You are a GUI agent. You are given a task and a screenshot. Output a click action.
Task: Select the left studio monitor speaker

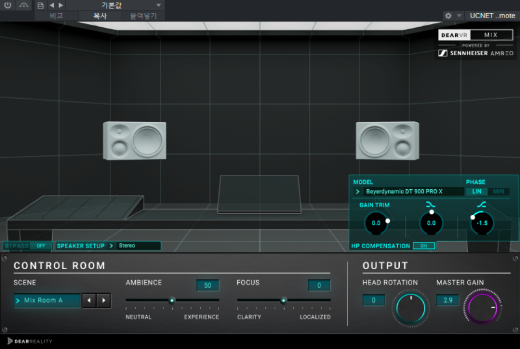[x=135, y=140]
